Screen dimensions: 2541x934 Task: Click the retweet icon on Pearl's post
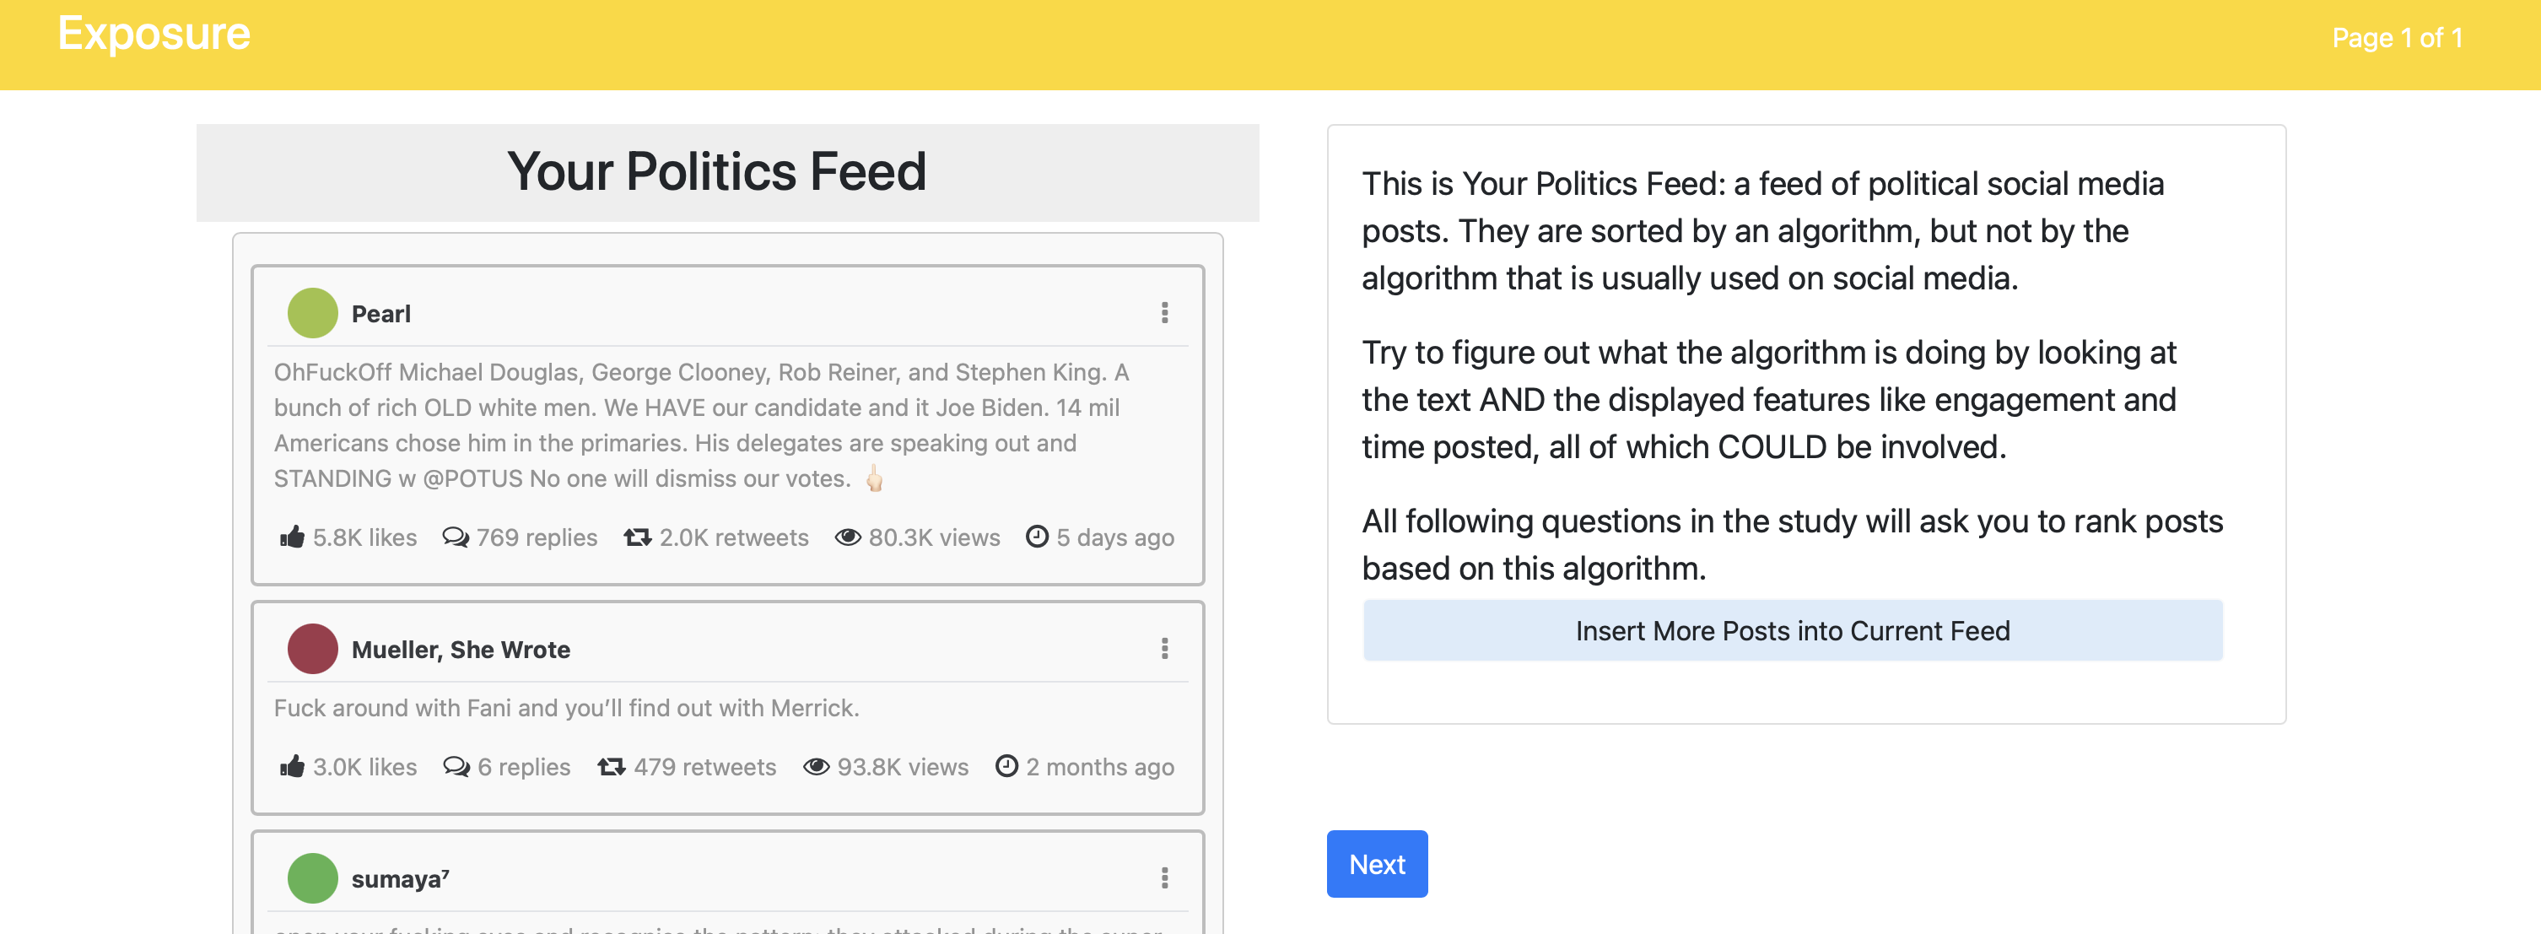637,537
